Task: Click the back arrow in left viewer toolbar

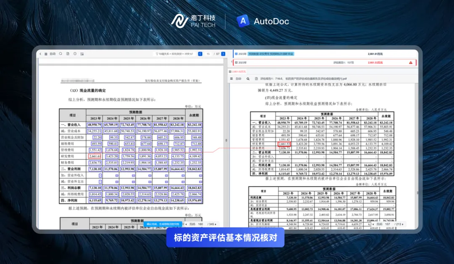Action: click(40, 54)
